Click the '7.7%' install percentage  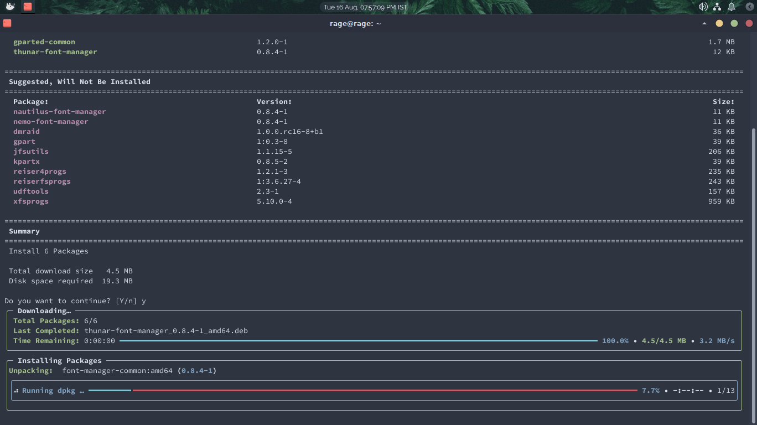coord(651,391)
